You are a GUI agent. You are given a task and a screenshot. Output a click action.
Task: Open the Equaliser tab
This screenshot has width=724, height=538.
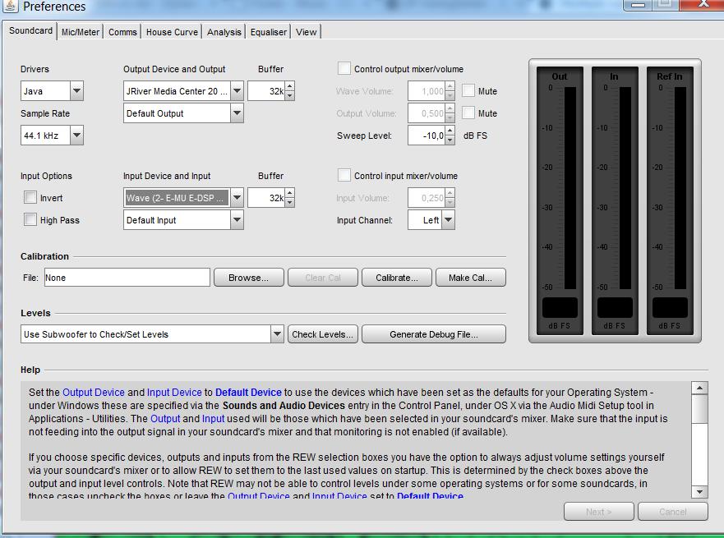pyautogui.click(x=269, y=32)
